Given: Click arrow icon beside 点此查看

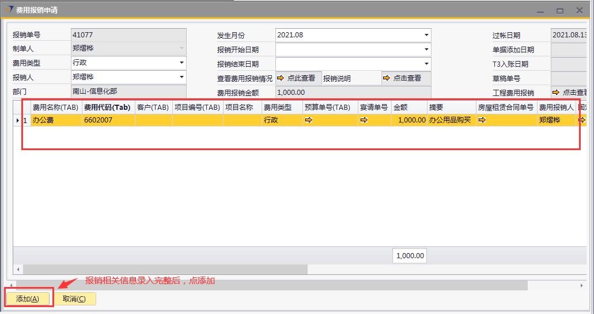Looking at the screenshot, I should (281, 78).
